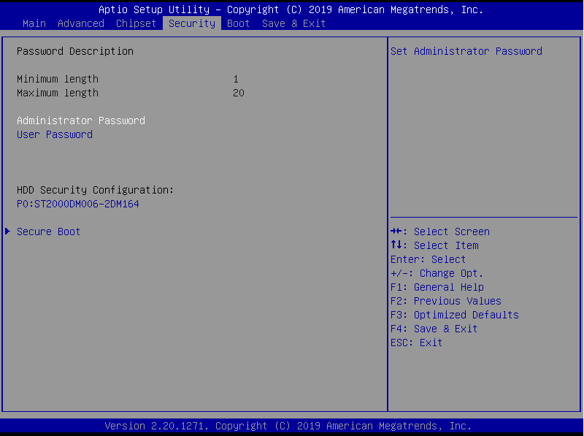Switch to the Advanced tab
This screenshot has width=584, height=436.
[80, 23]
